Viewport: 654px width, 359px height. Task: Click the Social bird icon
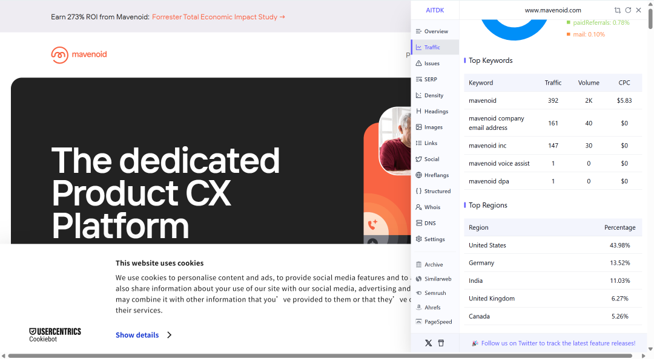tap(419, 159)
